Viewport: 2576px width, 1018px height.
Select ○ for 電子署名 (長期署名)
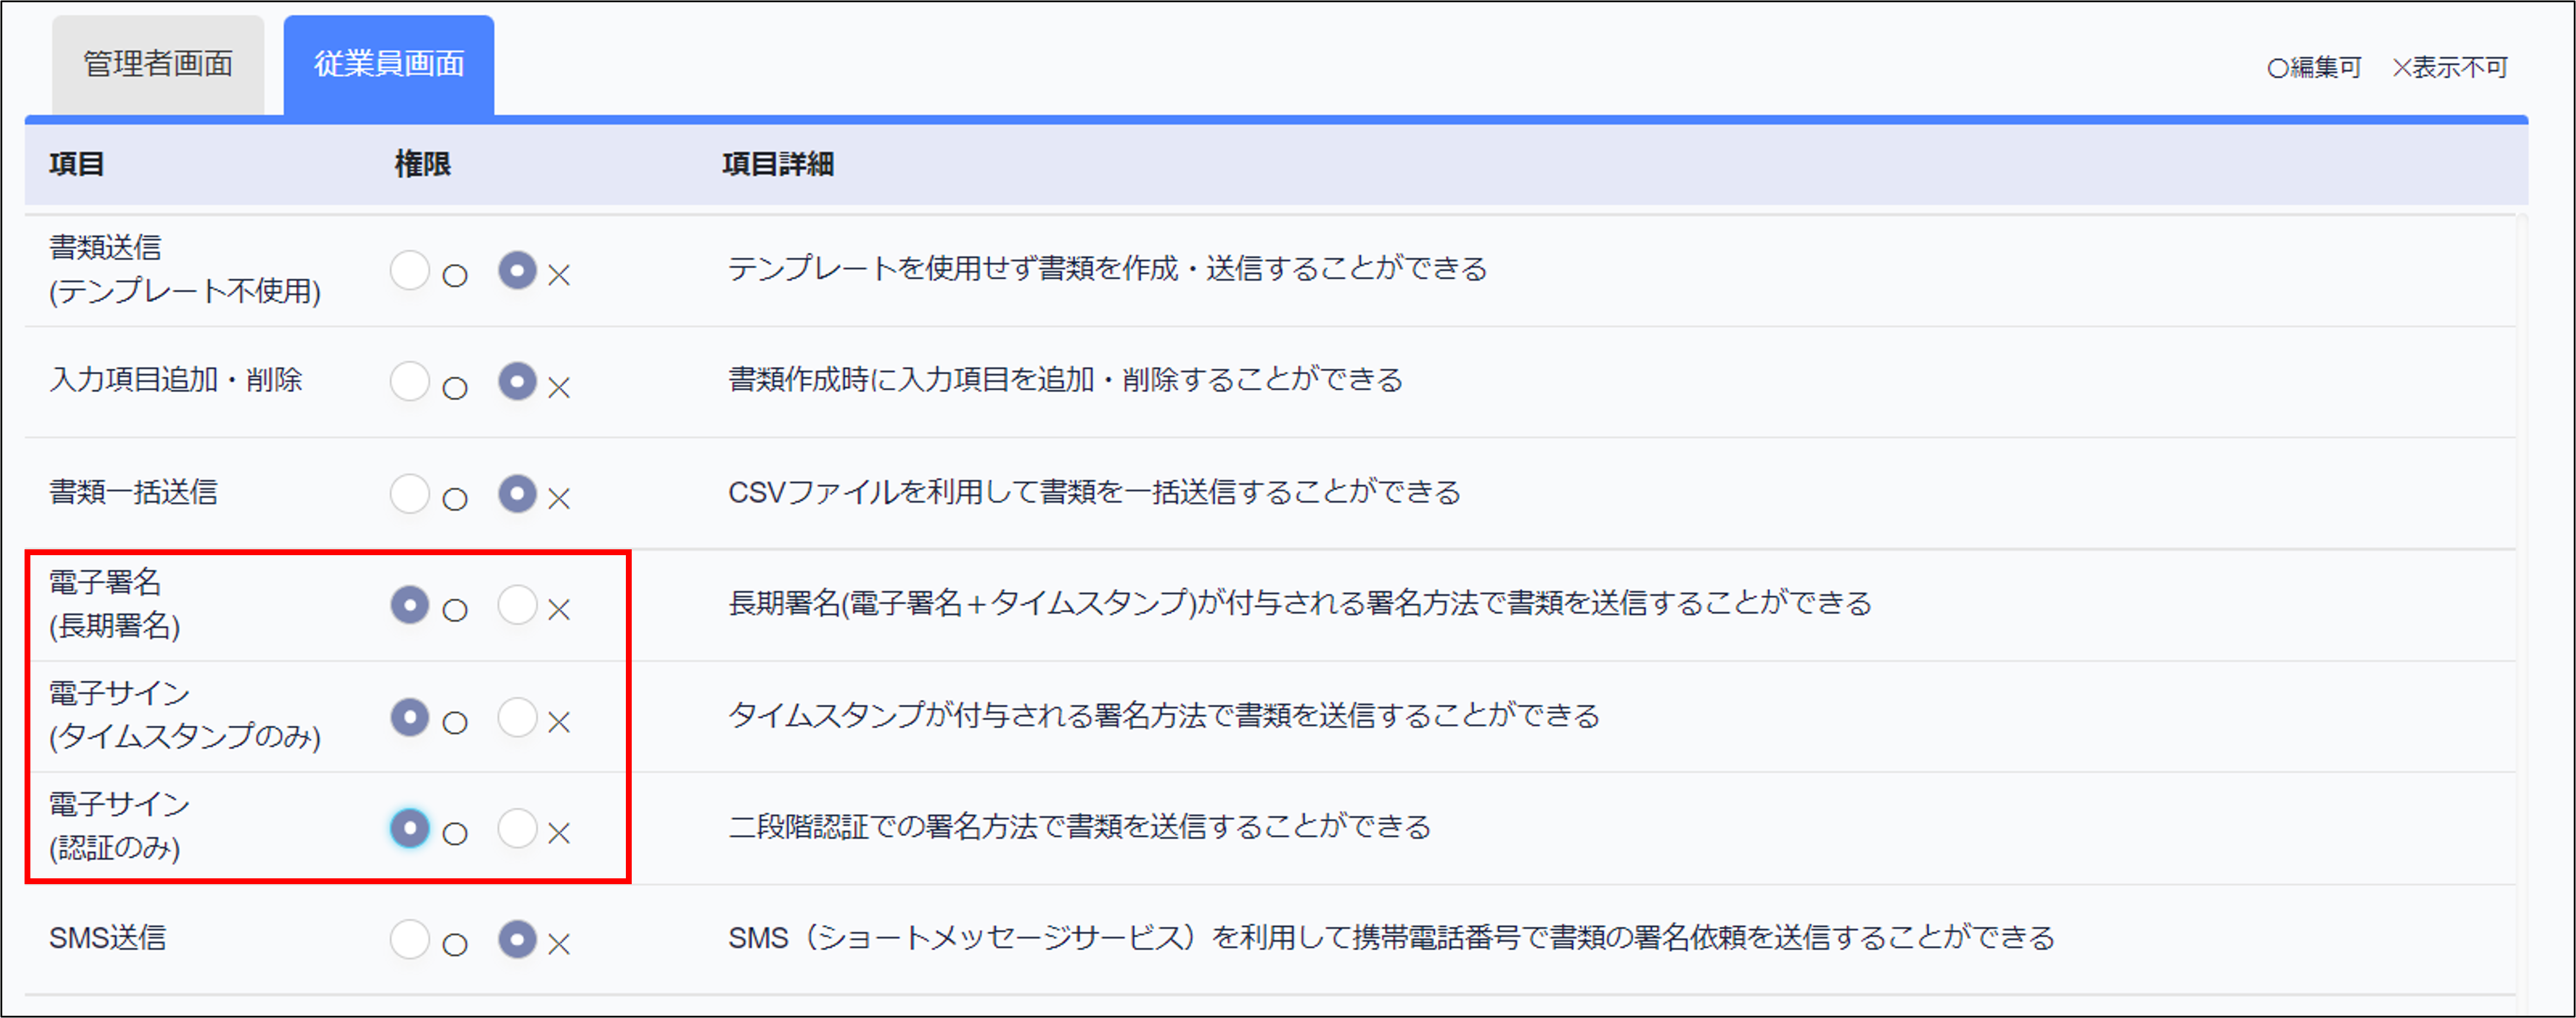pyautogui.click(x=410, y=605)
